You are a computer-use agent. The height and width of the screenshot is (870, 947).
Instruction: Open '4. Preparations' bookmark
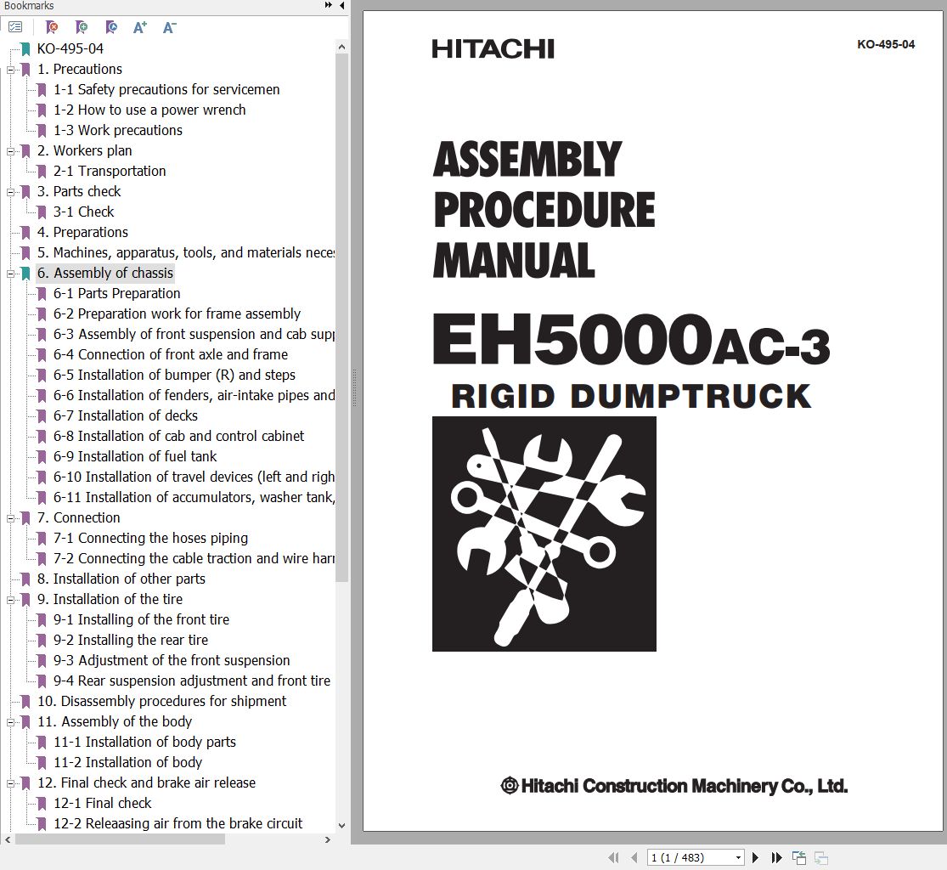coord(82,233)
